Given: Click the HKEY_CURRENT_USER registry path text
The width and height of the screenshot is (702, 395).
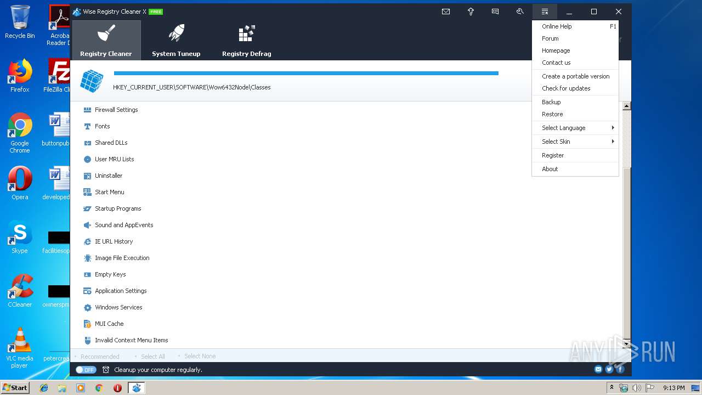Looking at the screenshot, I should [191, 87].
